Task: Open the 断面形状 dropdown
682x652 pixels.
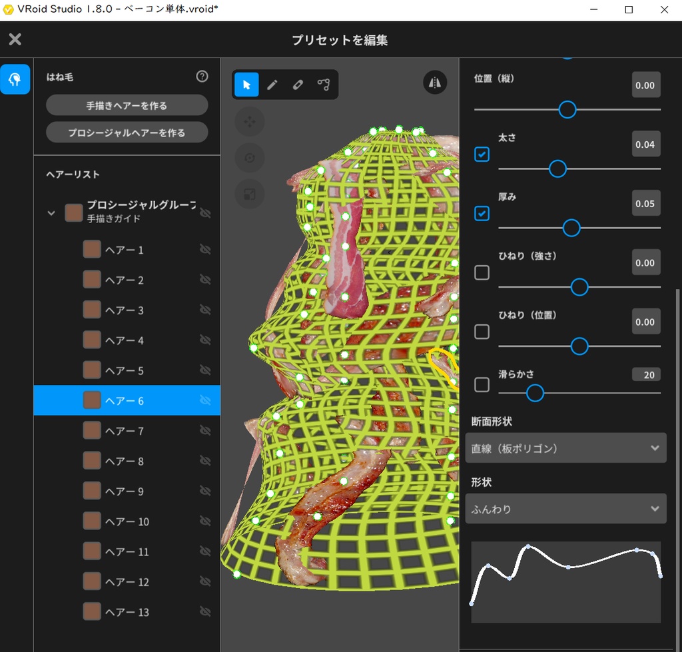Action: coord(565,448)
